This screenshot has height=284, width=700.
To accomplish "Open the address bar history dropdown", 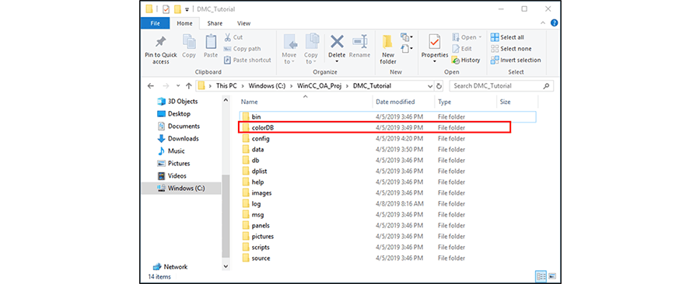I will click(430, 86).
